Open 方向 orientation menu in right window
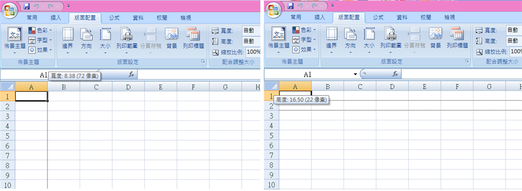Viewport: 522px width, 191px height. pos(350,41)
